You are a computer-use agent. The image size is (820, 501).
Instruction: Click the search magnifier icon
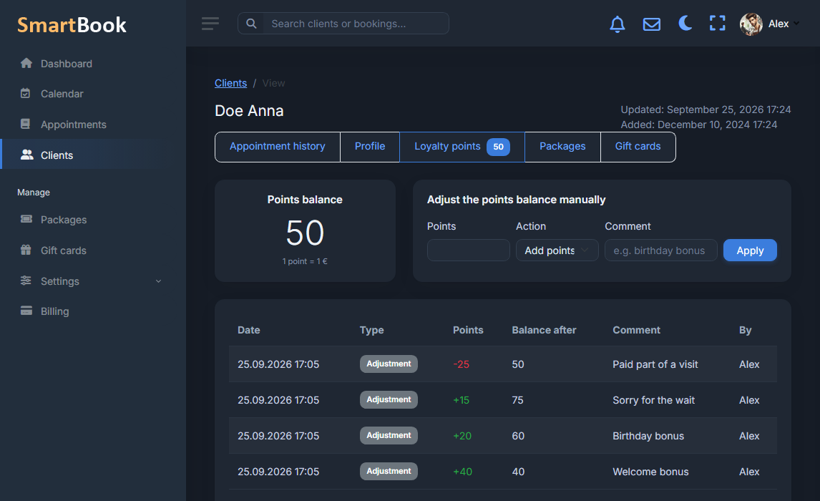click(252, 24)
